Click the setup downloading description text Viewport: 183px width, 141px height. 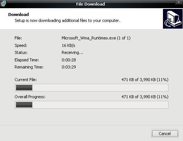(68, 20)
